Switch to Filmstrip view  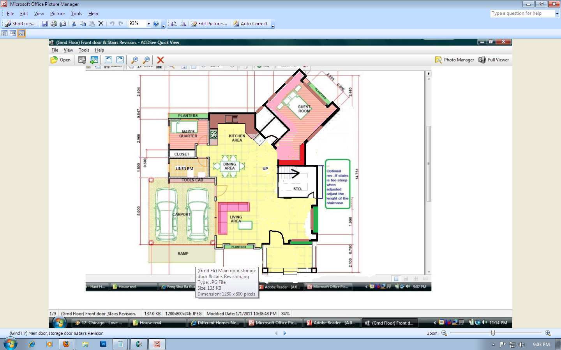point(13,33)
